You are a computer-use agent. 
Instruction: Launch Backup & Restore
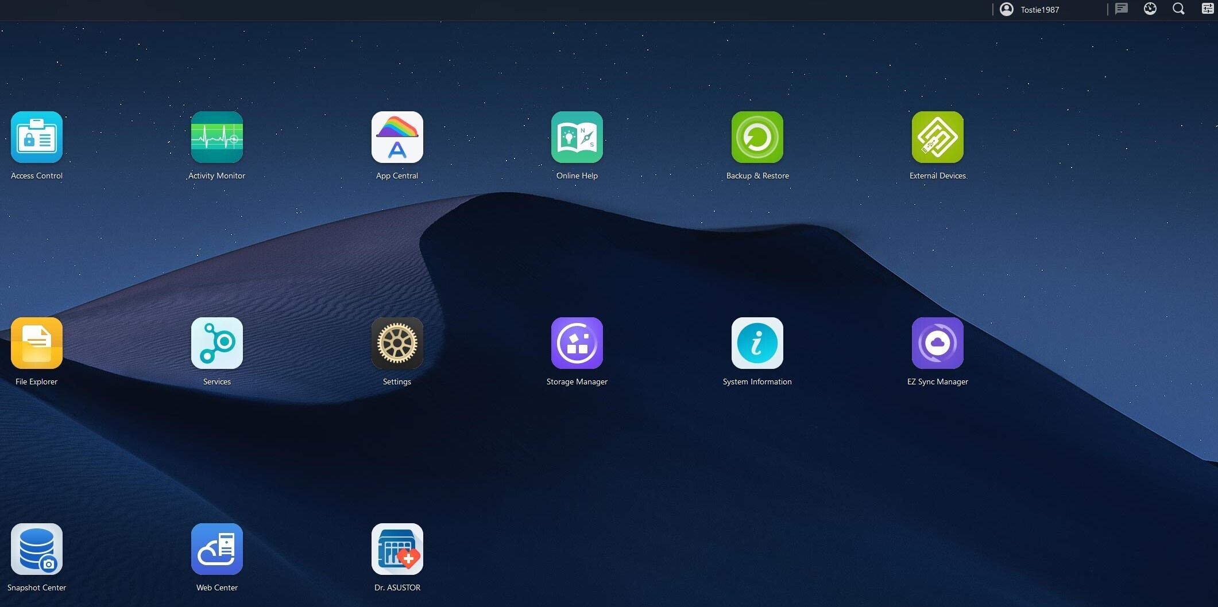757,137
